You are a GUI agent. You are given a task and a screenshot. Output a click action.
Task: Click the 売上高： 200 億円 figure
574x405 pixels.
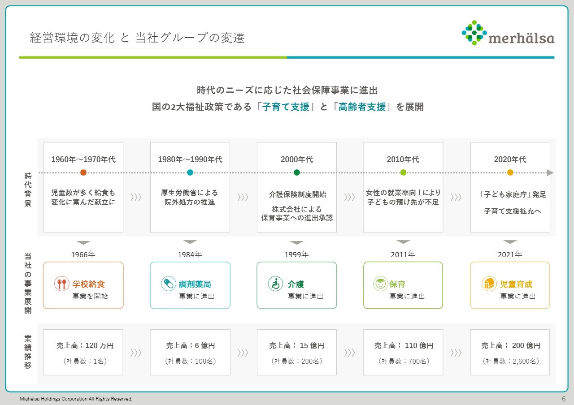pos(511,346)
